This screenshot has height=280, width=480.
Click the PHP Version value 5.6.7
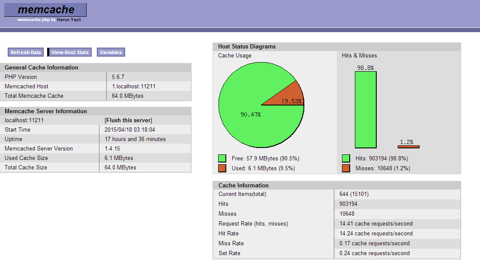point(118,77)
